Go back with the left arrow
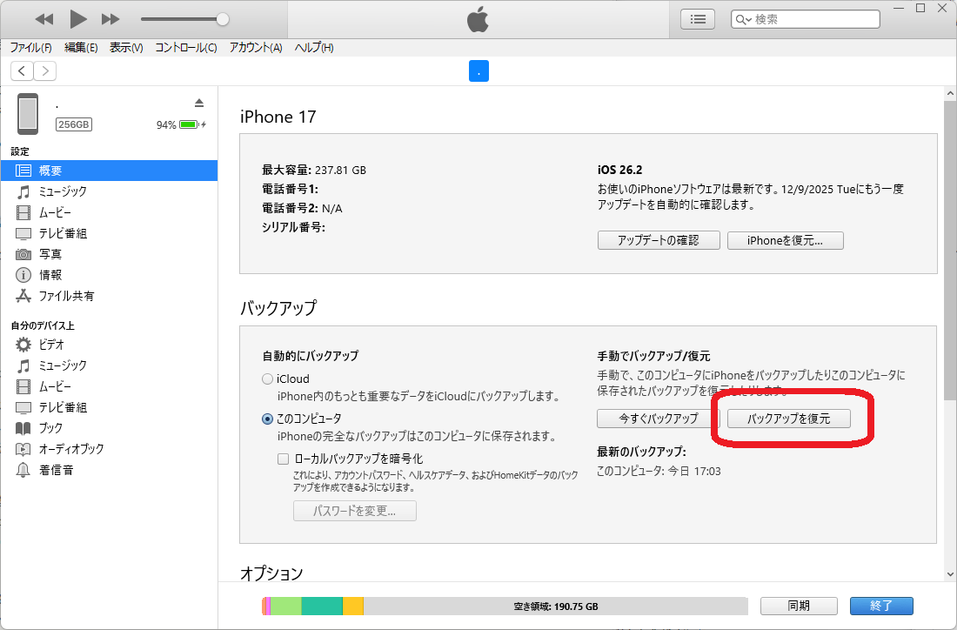 click(22, 70)
